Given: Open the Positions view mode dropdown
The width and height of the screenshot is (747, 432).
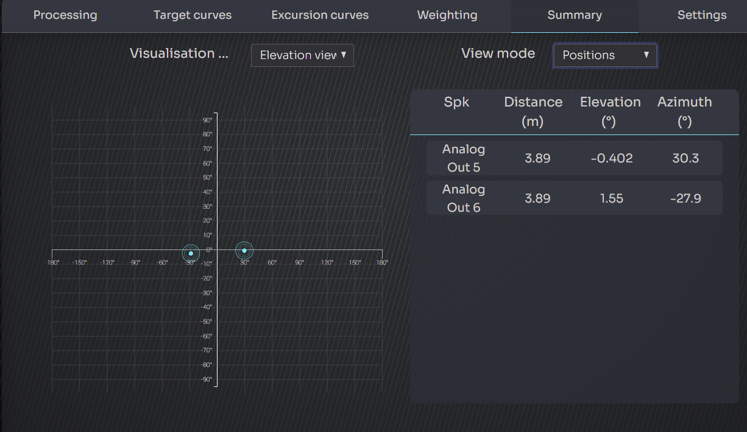Looking at the screenshot, I should pos(605,55).
